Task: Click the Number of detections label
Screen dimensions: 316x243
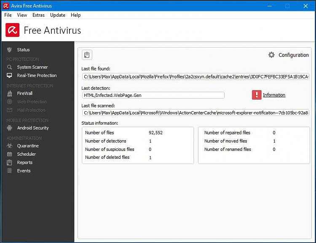Action: pos(106,141)
